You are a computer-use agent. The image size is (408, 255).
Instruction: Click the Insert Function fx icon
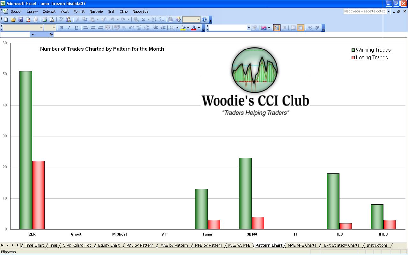(51, 34)
